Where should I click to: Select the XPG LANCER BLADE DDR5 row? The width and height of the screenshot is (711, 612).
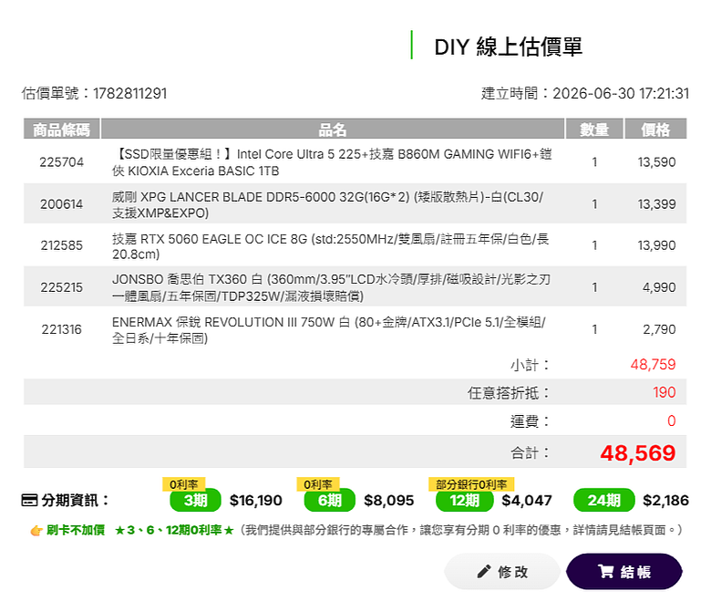click(355, 204)
